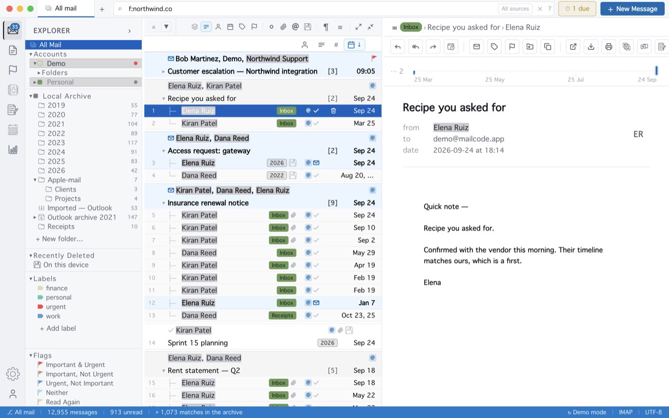Click the timeline slider handle at 24 Sep
The height and width of the screenshot is (418, 669).
point(657,71)
